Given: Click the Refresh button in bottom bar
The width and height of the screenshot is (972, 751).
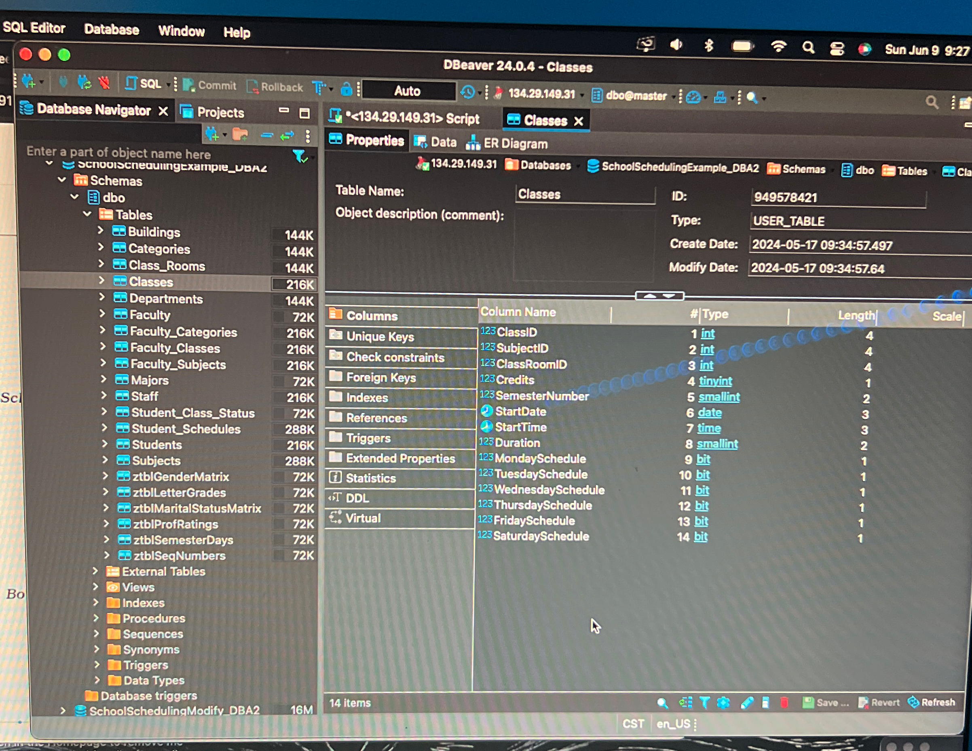Looking at the screenshot, I should 932,702.
